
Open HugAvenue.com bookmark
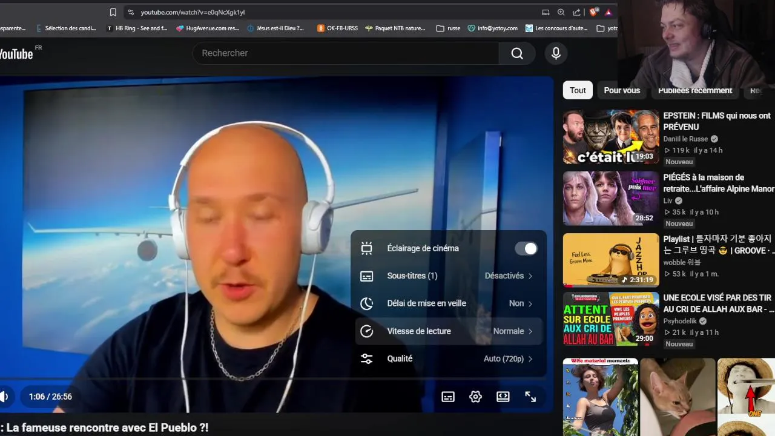(x=208, y=28)
